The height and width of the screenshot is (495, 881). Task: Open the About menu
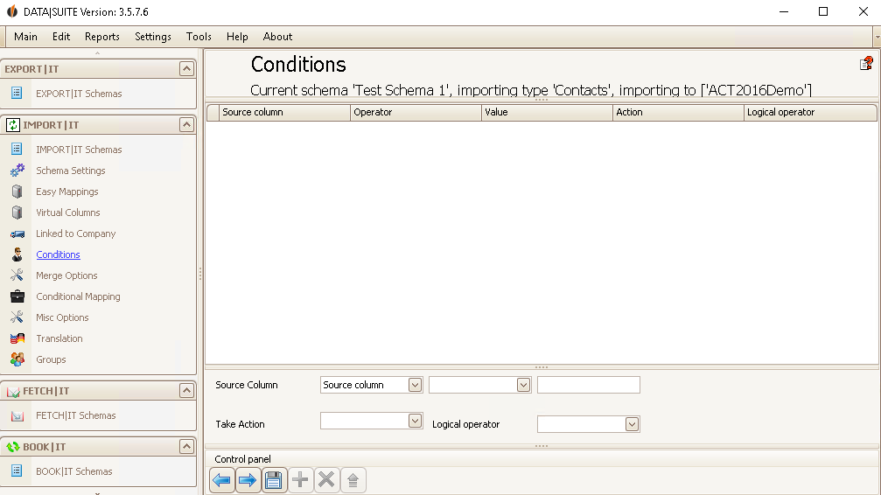pyautogui.click(x=277, y=37)
